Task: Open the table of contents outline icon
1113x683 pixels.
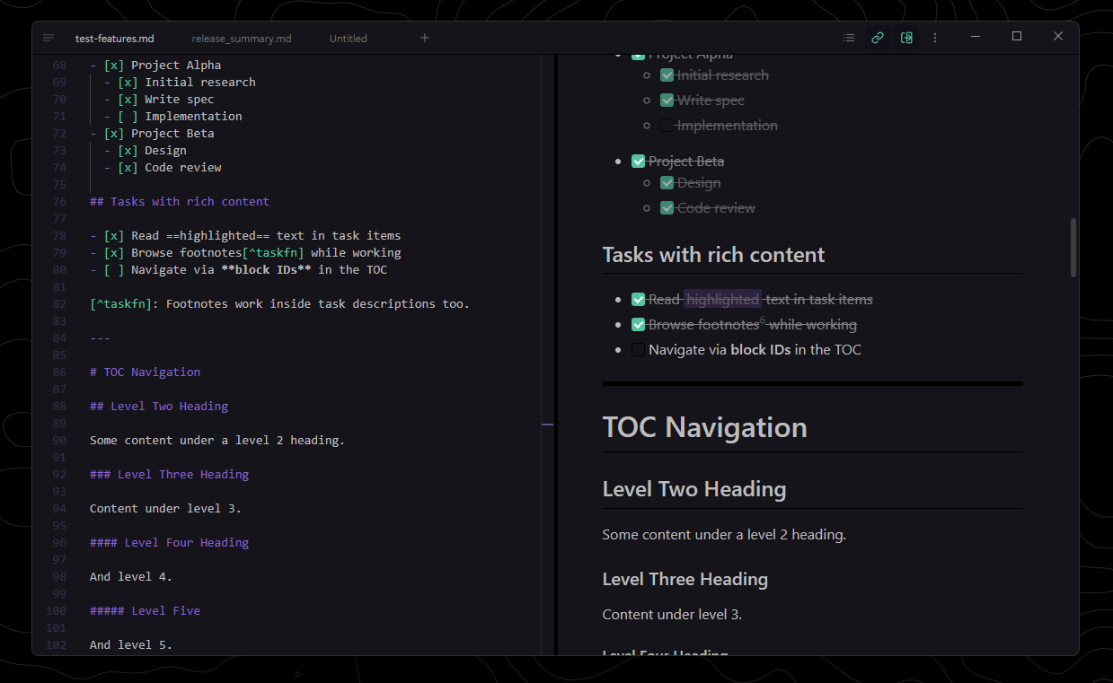Action: 849,38
